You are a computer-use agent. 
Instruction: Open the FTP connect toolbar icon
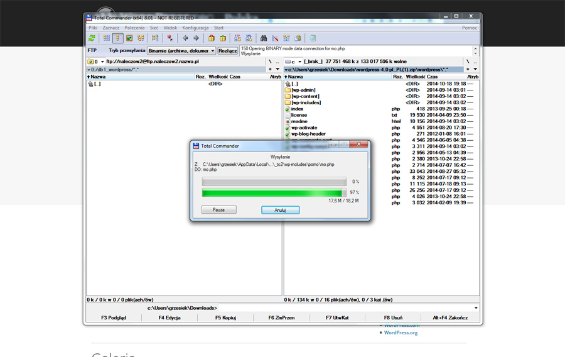click(237, 38)
